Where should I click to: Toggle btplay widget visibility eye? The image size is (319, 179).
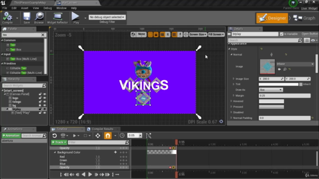(x=44, y=109)
